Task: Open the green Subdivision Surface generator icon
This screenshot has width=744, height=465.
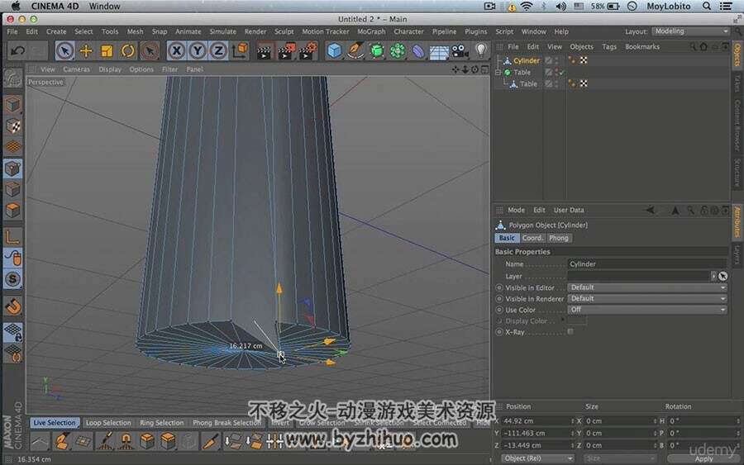Action: point(376,50)
